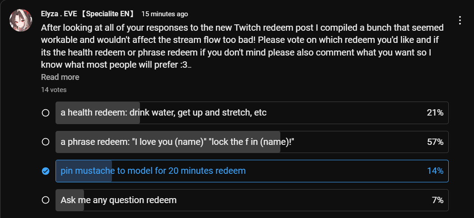Viewport: 474px width, 218px height.
Task: Select the "Ask me any question" radio button
Action: [x=46, y=200]
